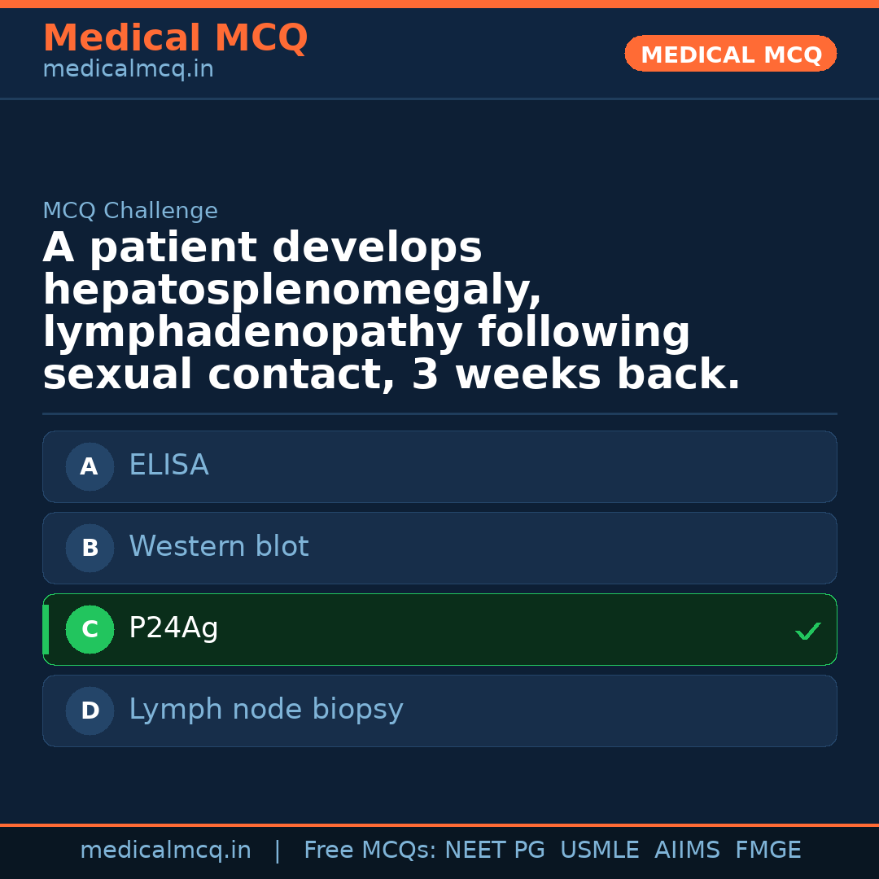This screenshot has width=879, height=879.
Task: Open medicalmcq.in link in the footer
Action: tap(165, 851)
